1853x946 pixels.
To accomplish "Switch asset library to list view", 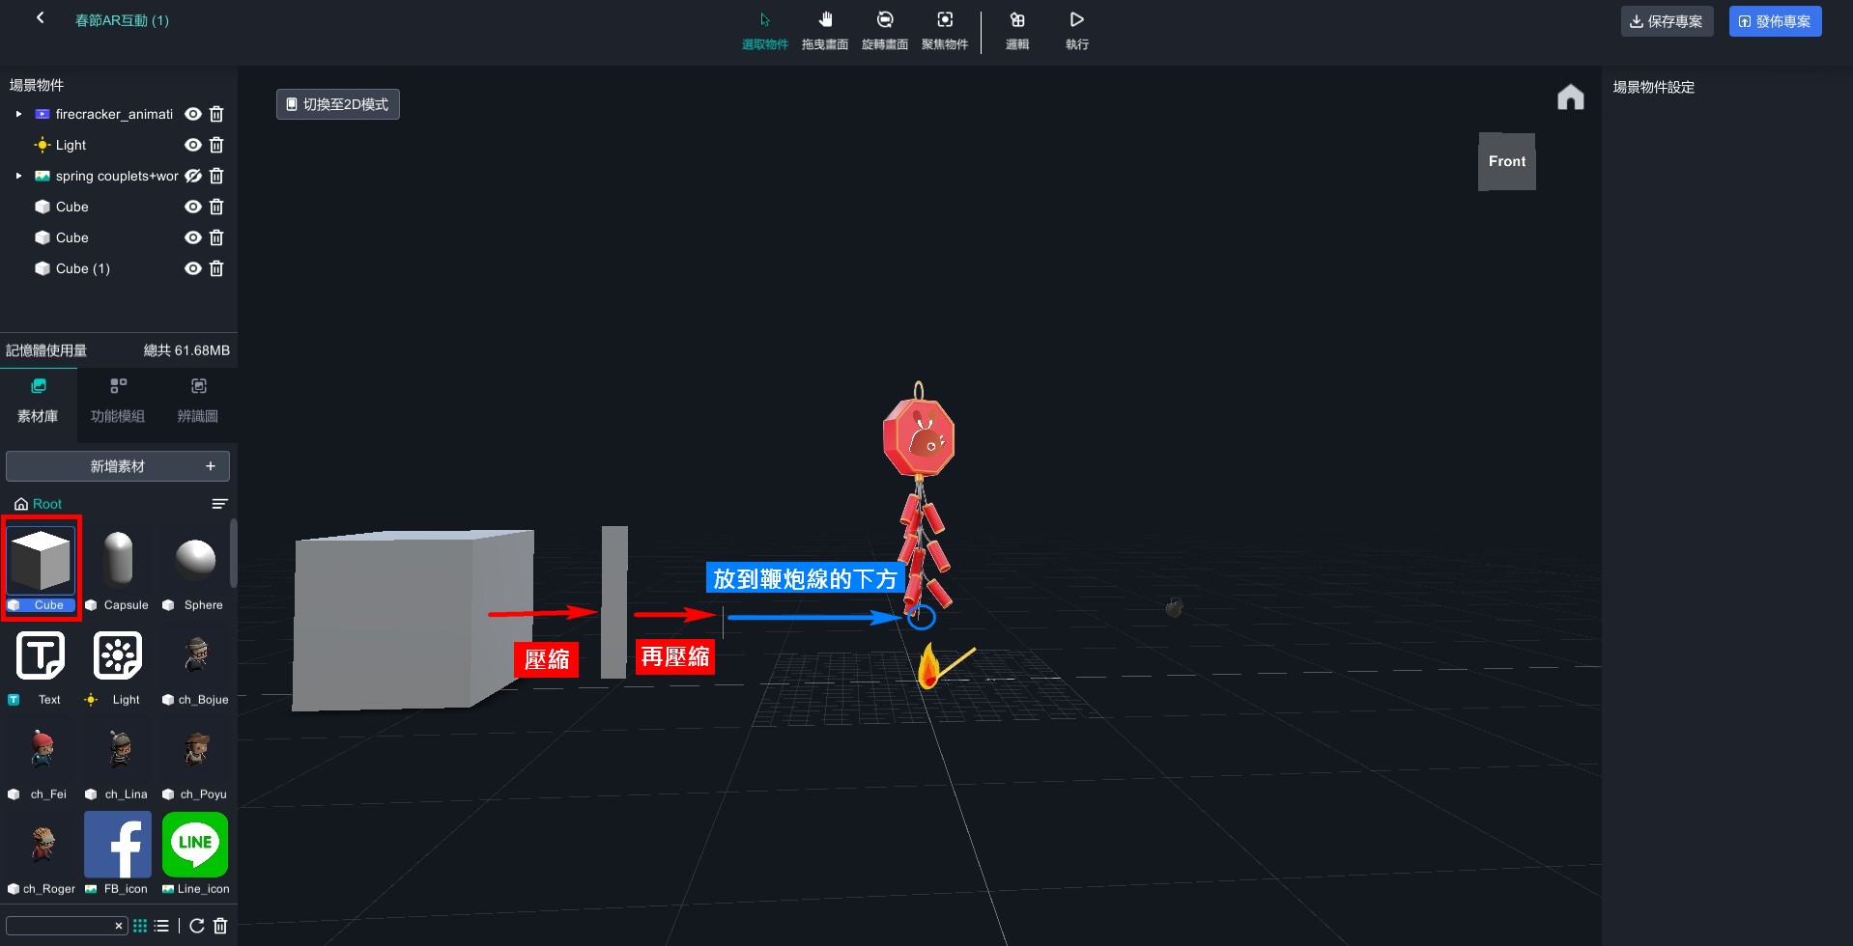I will coord(161,926).
